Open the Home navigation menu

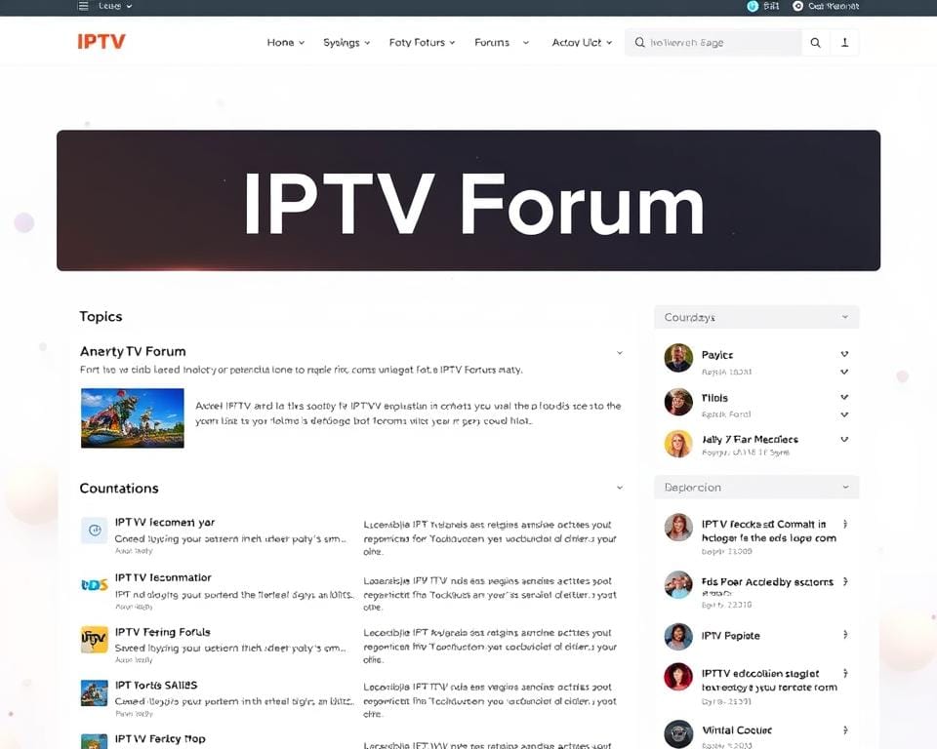click(x=285, y=43)
